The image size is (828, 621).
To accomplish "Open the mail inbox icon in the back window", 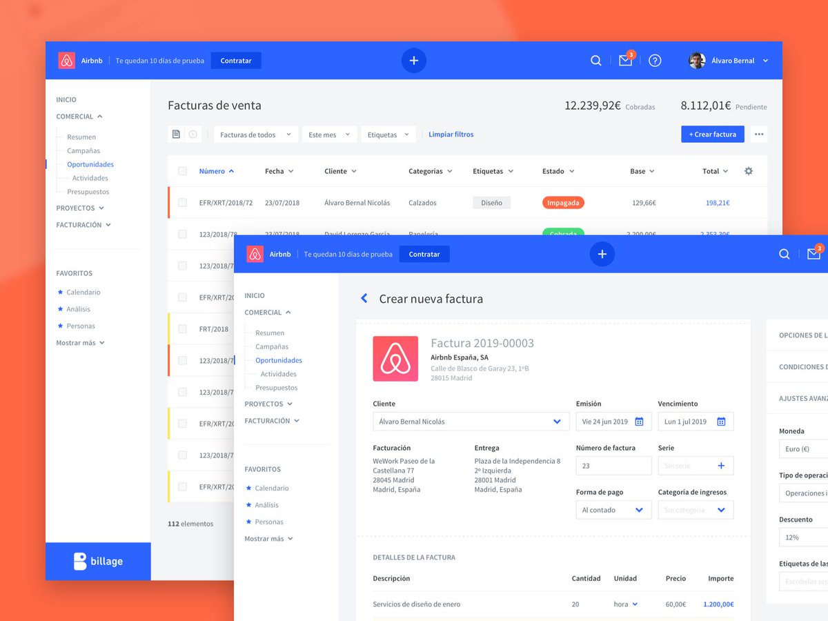I will 626,61.
